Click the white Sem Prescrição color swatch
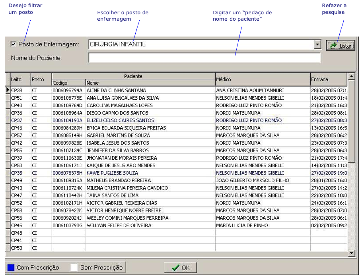This screenshot has height=280, width=364. tap(74, 267)
